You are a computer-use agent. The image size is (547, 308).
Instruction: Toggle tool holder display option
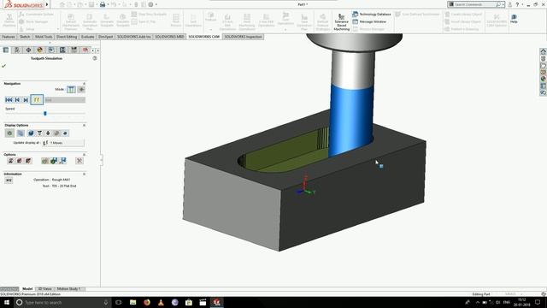tap(48, 133)
